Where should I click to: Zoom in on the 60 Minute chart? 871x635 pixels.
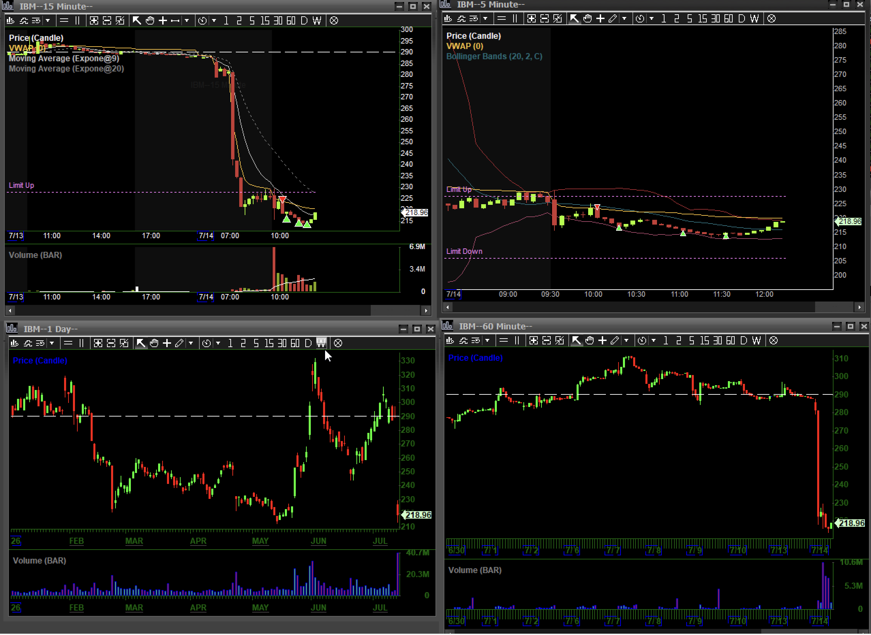coord(533,340)
